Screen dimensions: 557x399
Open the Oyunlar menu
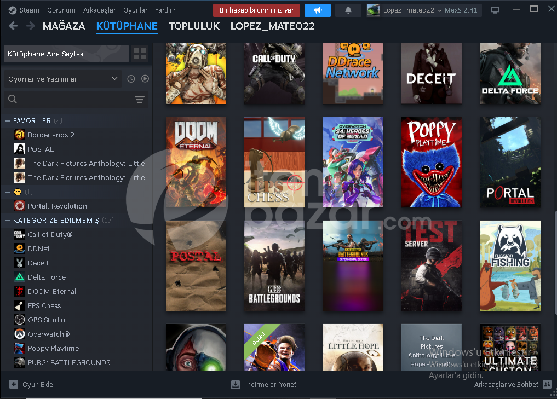pyautogui.click(x=135, y=10)
